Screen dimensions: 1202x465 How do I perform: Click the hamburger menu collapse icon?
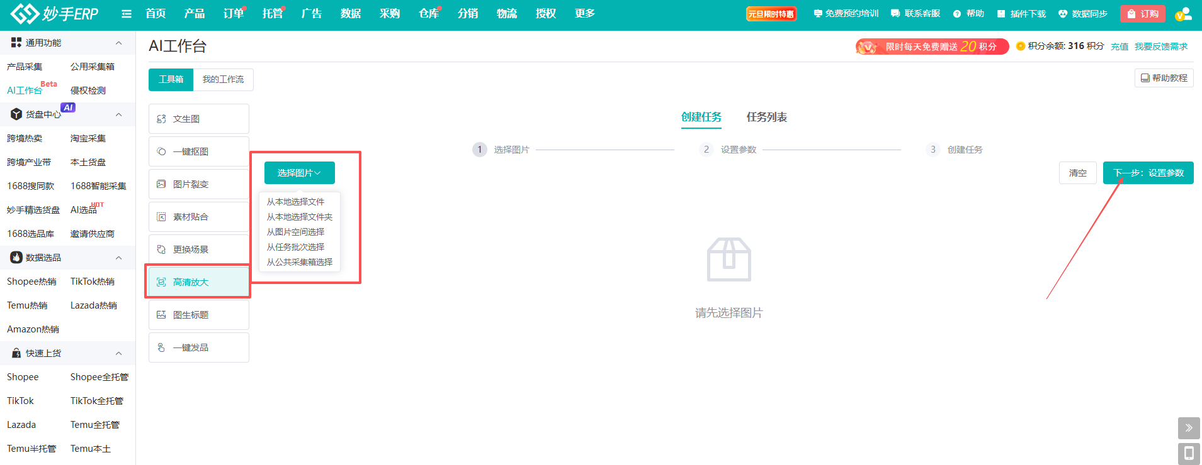(127, 14)
